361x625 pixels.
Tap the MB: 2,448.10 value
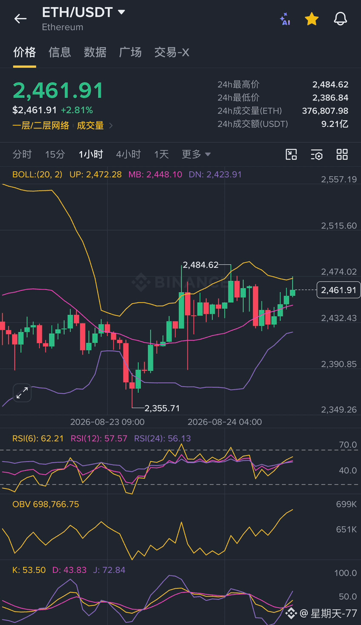pyautogui.click(x=155, y=175)
